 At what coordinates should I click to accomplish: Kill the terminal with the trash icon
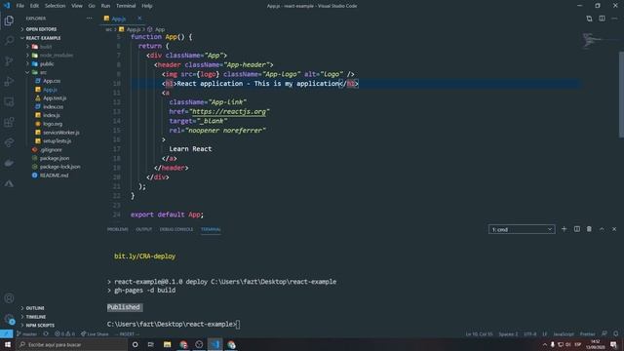pos(589,229)
